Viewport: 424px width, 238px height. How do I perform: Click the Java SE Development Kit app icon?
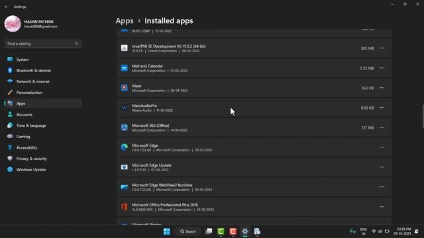pyautogui.click(x=124, y=48)
